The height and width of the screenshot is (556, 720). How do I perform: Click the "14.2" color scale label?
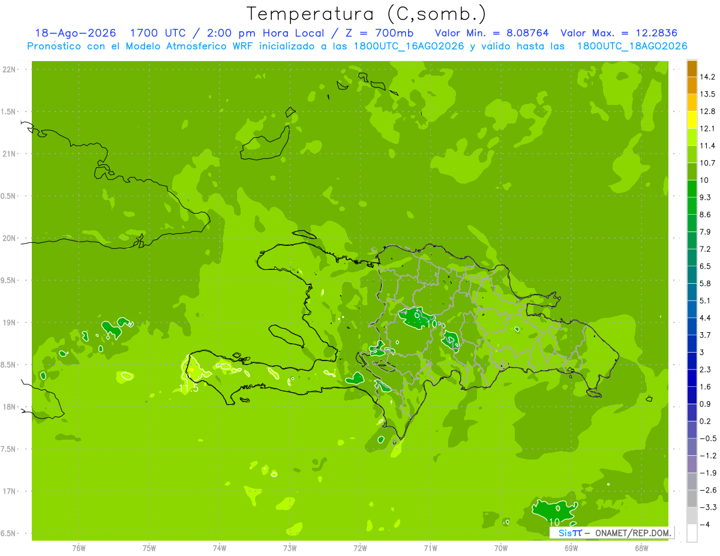707,77
